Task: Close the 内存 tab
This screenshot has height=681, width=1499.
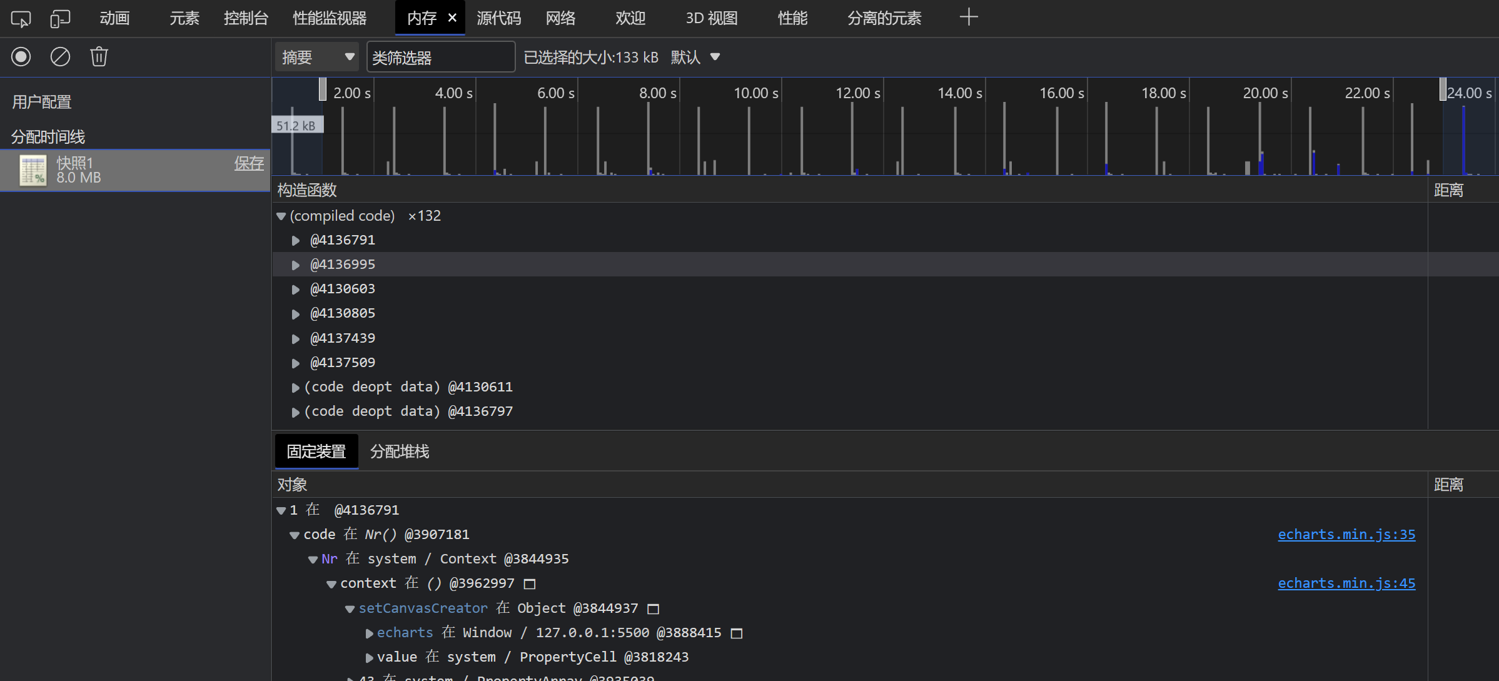Action: (x=452, y=18)
